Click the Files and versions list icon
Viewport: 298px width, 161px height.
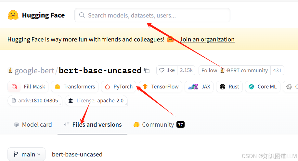tap(67, 124)
